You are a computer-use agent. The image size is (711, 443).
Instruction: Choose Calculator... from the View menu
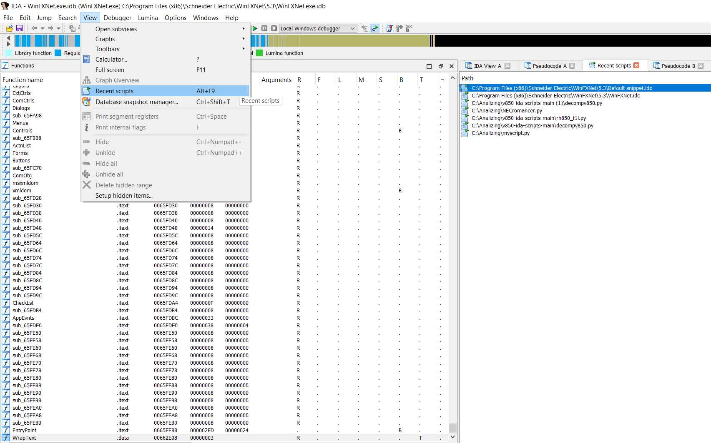[165, 59]
